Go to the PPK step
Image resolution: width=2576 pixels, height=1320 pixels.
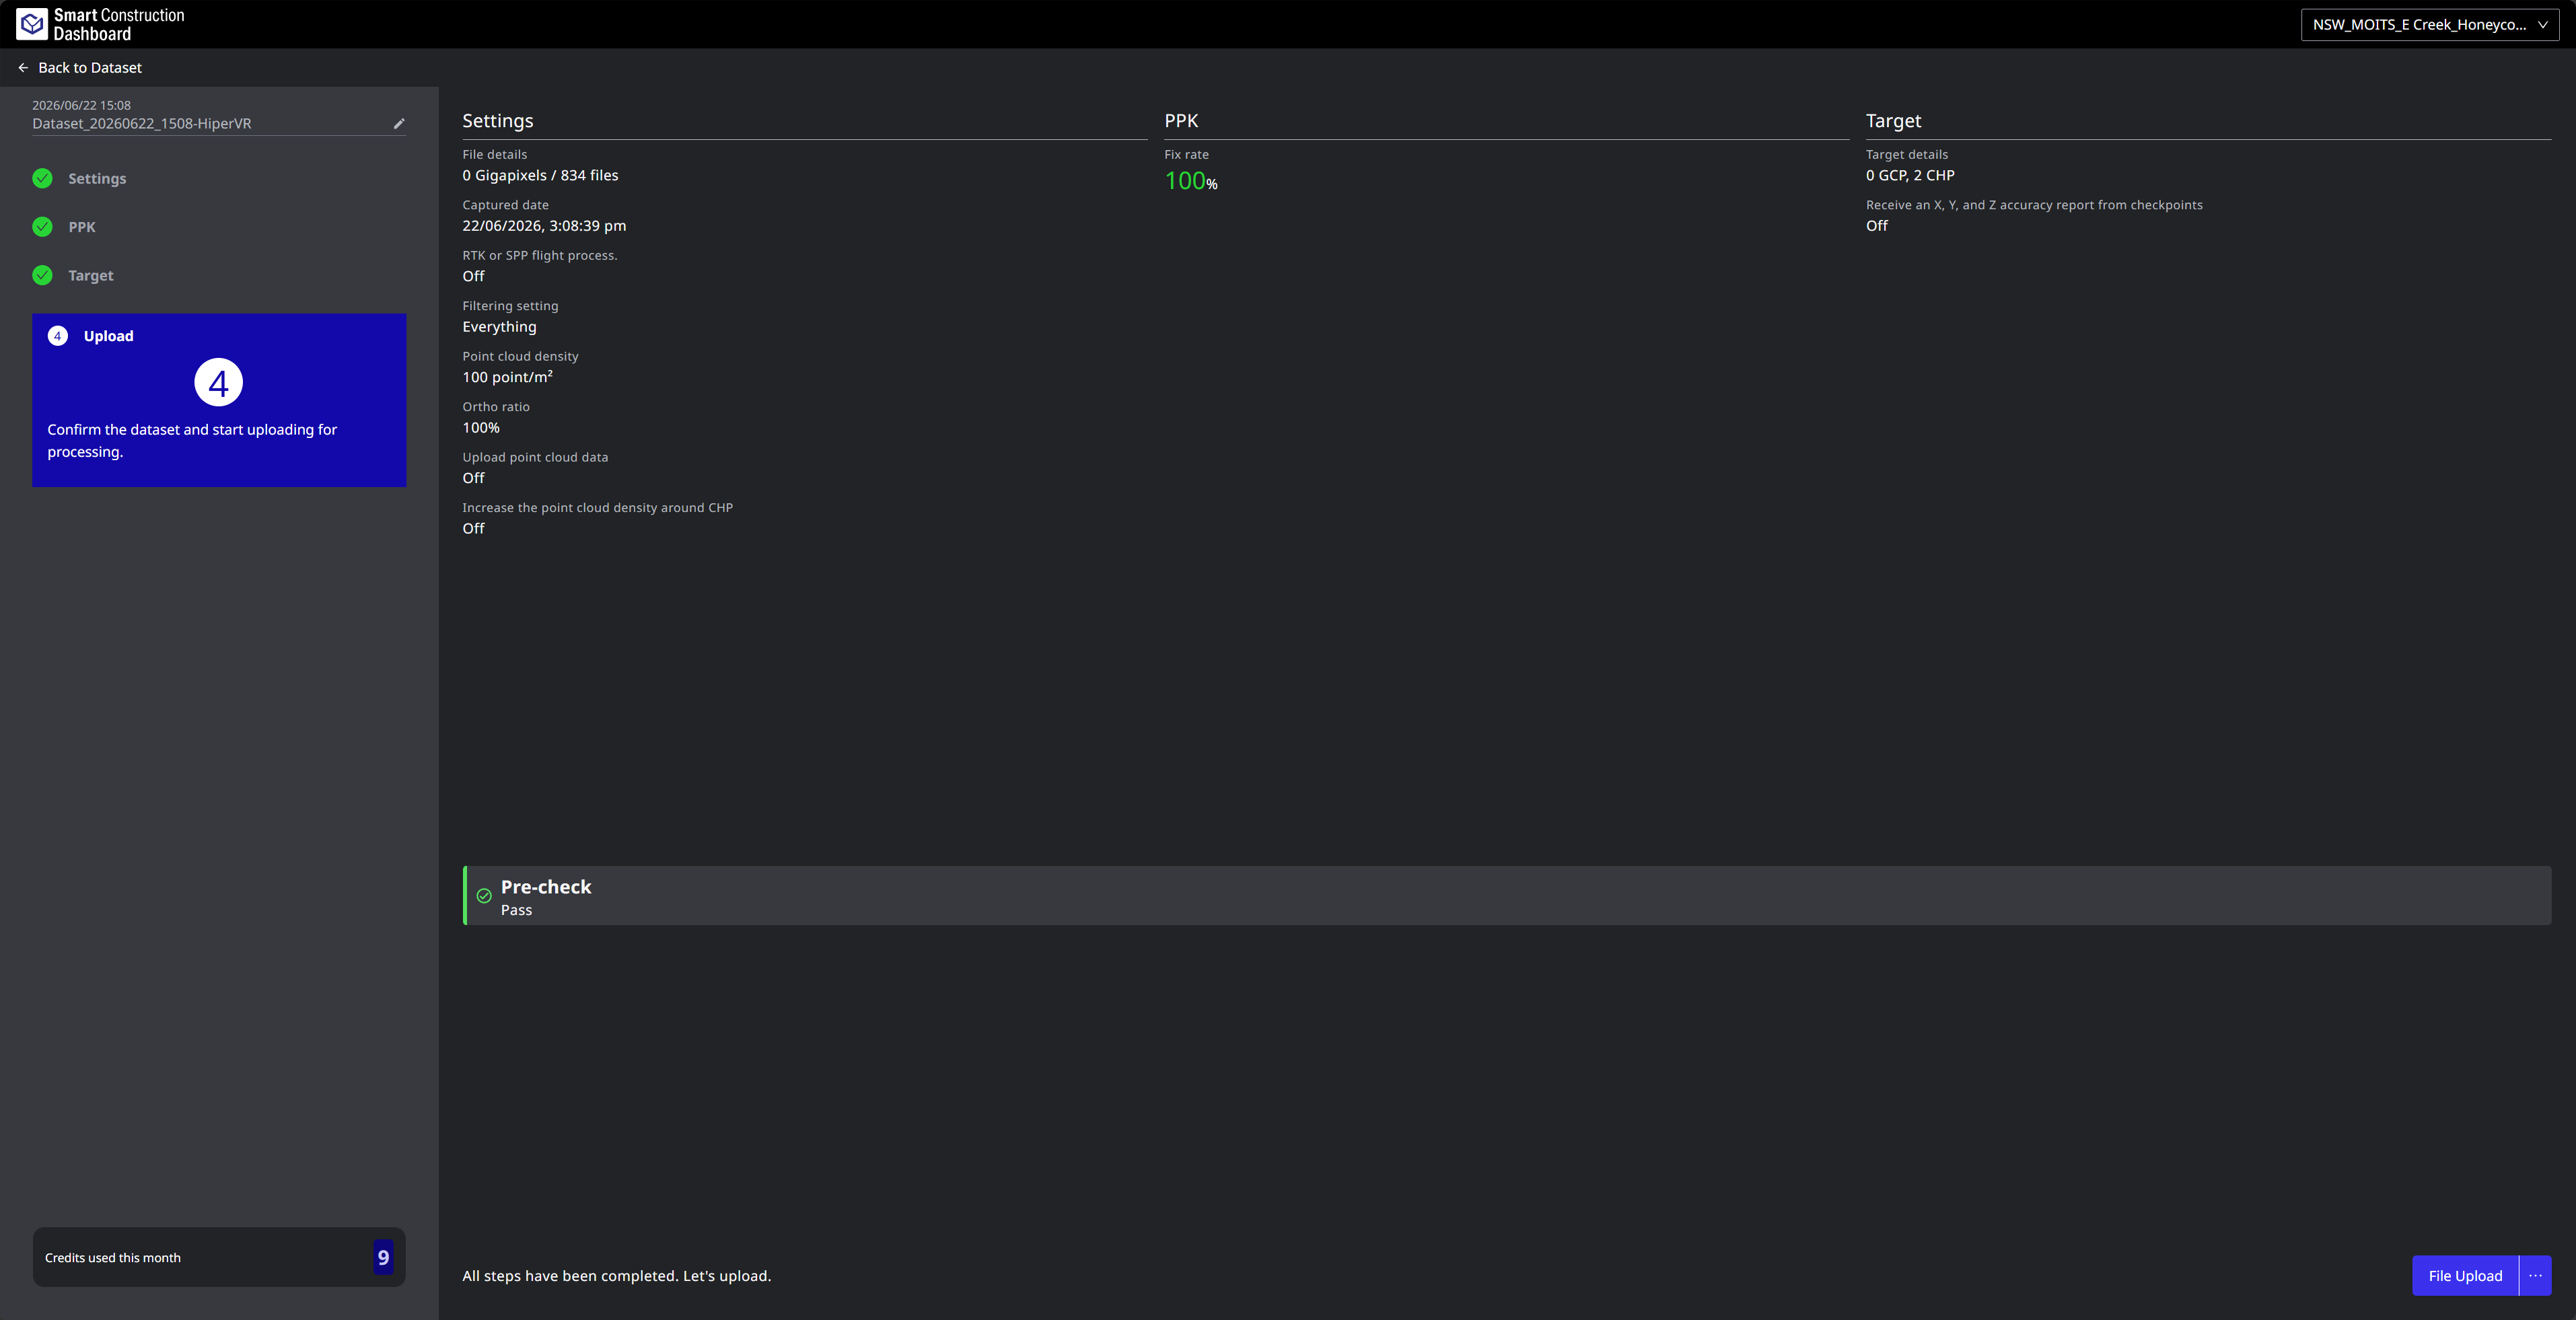(82, 227)
